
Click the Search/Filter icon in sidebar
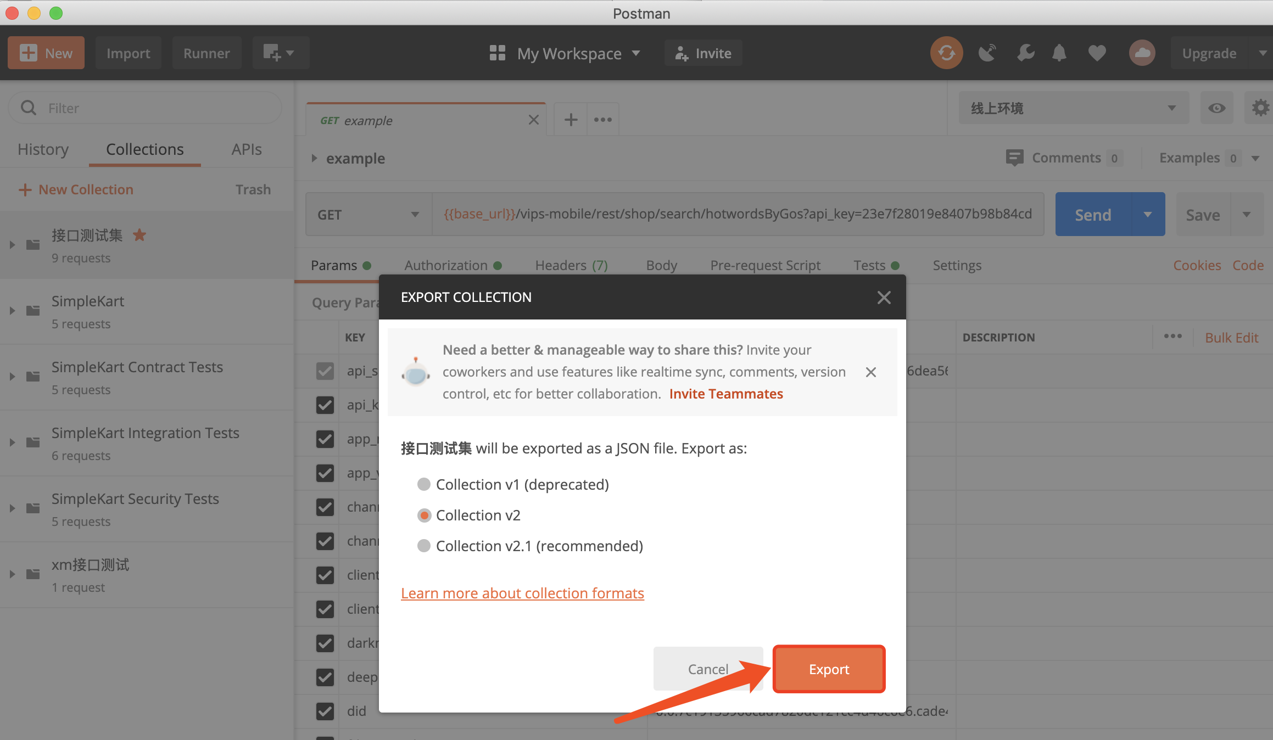(28, 108)
